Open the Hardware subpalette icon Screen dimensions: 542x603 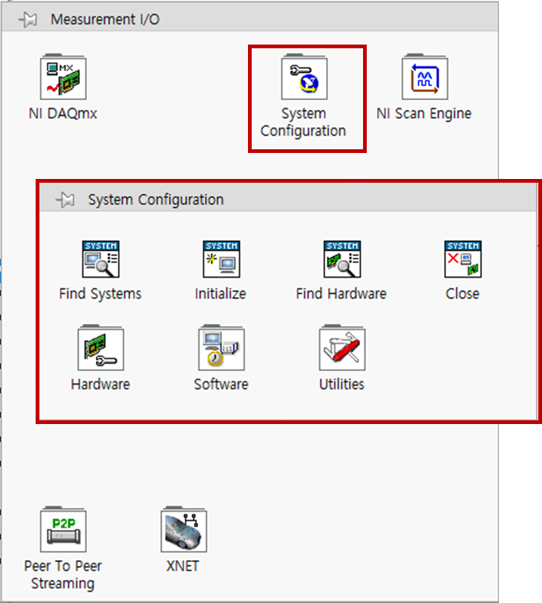(x=101, y=348)
